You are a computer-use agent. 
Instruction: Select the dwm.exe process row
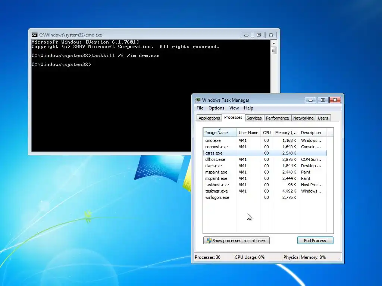coord(265,166)
